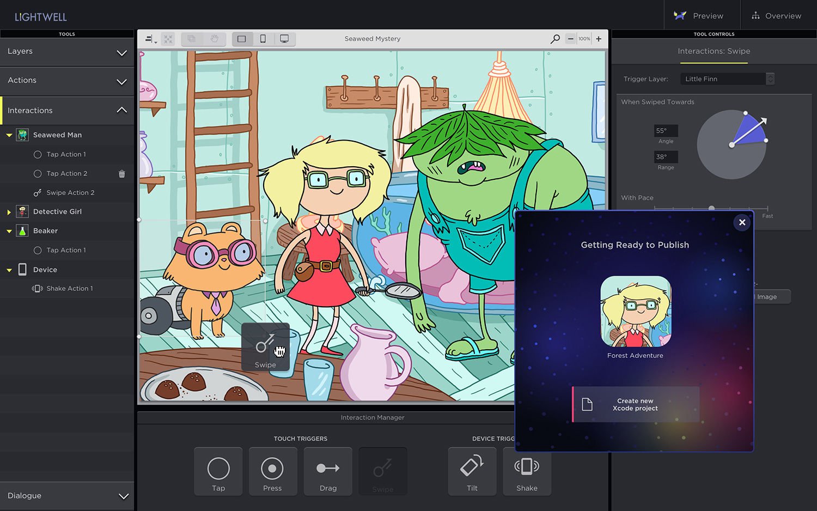
Task: Collapse the Beaker tree group
Action: coord(9,231)
